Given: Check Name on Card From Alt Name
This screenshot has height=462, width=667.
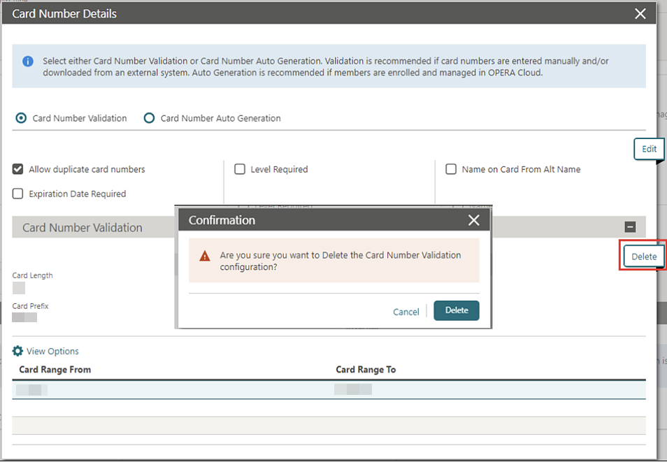Looking at the screenshot, I should 450,169.
